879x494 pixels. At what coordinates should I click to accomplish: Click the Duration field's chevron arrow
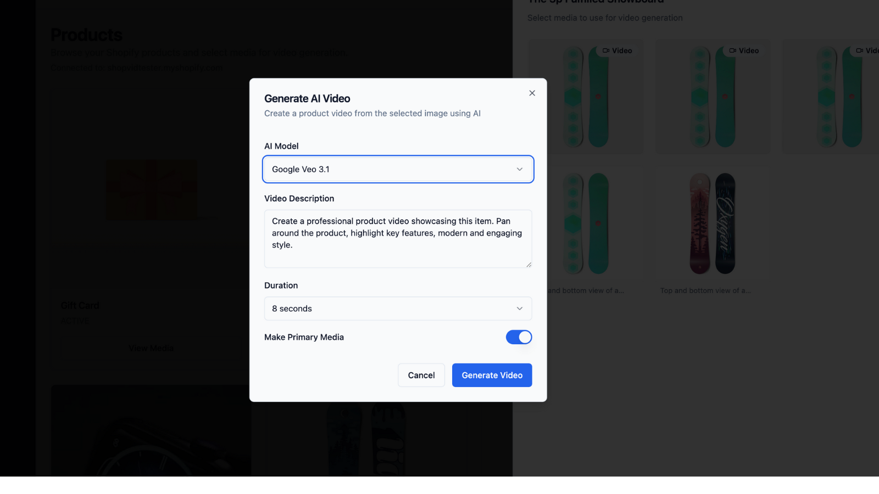tap(519, 308)
